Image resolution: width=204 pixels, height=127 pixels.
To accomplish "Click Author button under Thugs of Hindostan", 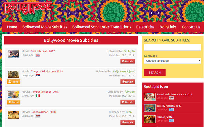I will click(14, 82).
